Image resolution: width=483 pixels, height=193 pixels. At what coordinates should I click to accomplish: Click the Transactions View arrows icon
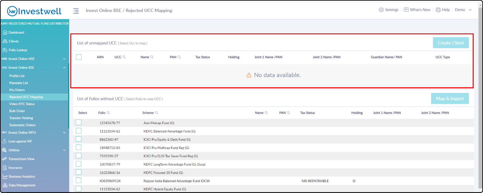tap(5, 159)
